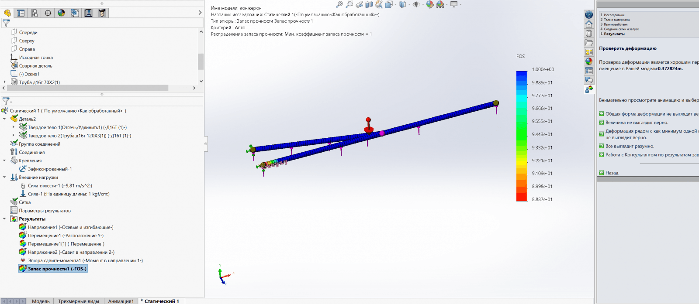Image resolution: width=699 pixels, height=304 pixels.
Task: Collapse the Внешние нагрузки node
Action: tap(5, 178)
